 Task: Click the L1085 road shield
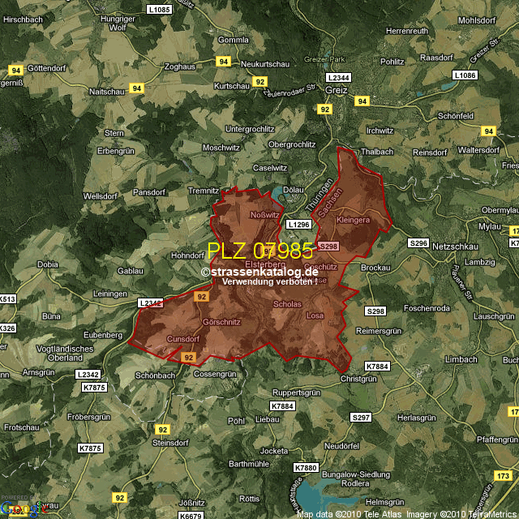click(x=160, y=10)
